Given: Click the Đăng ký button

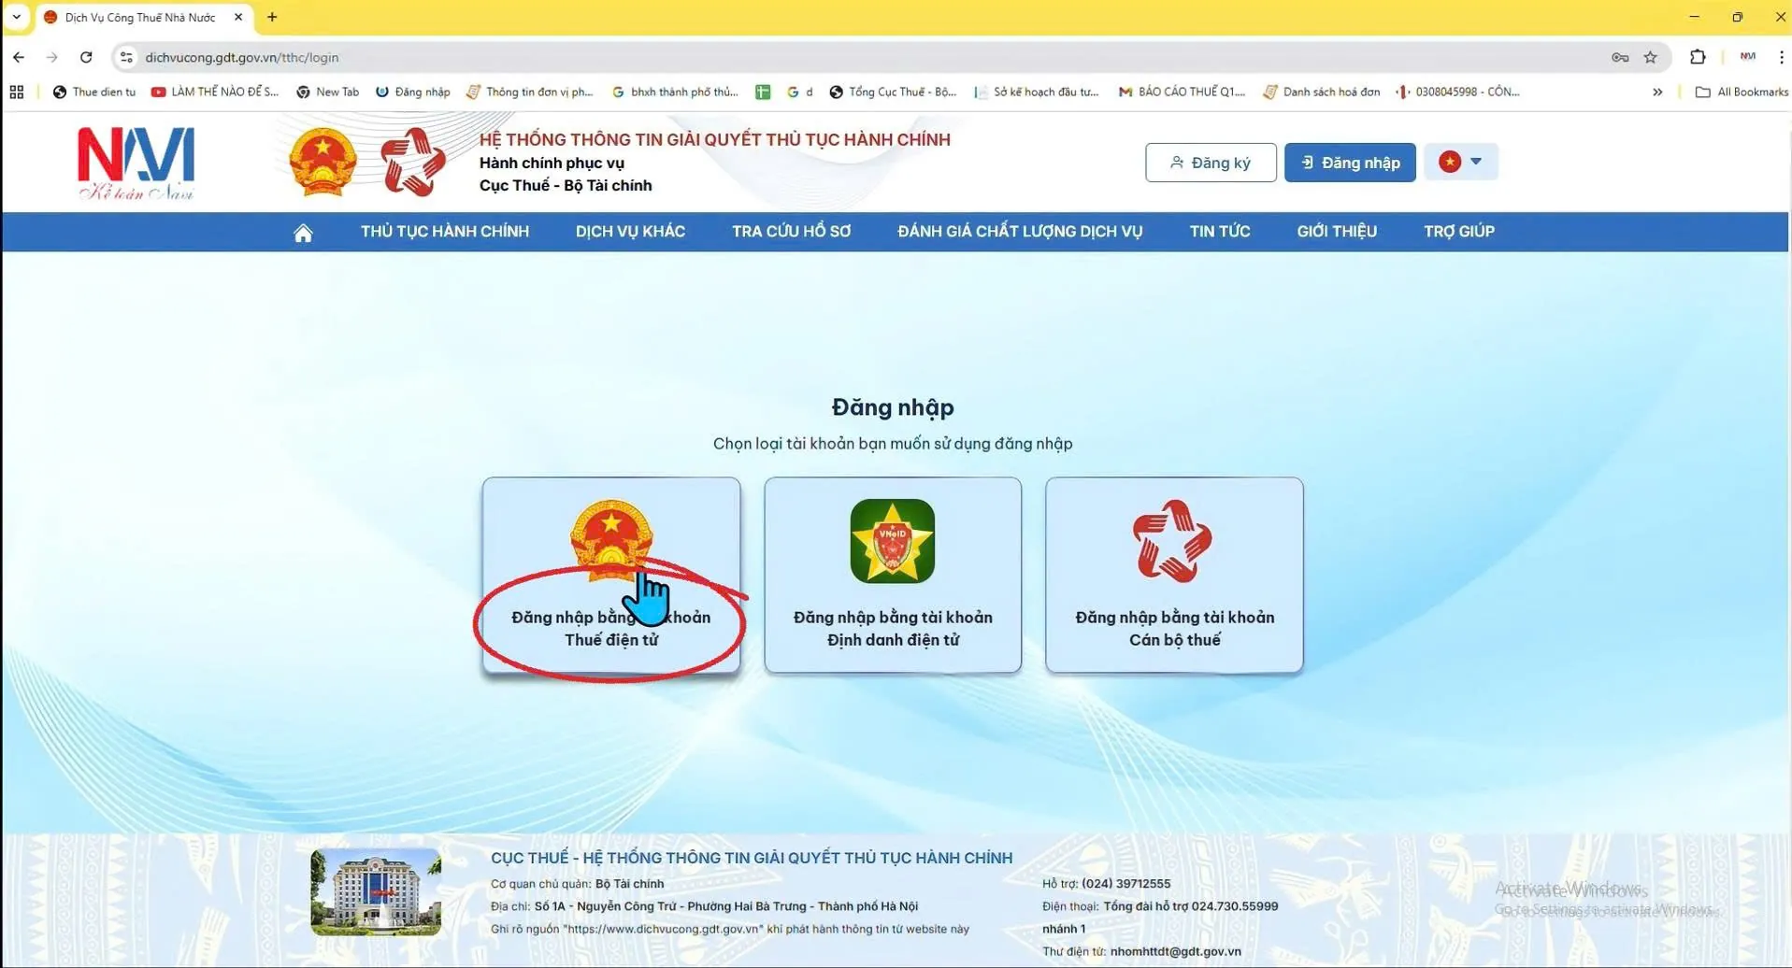Looking at the screenshot, I should pyautogui.click(x=1211, y=162).
